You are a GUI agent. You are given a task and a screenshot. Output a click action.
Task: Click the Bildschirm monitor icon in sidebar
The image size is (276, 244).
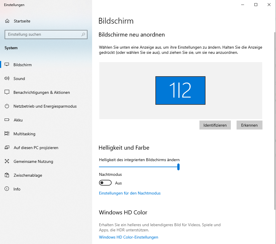pyautogui.click(x=7, y=65)
